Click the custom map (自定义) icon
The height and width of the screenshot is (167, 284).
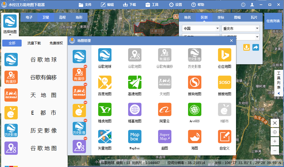point(224,137)
